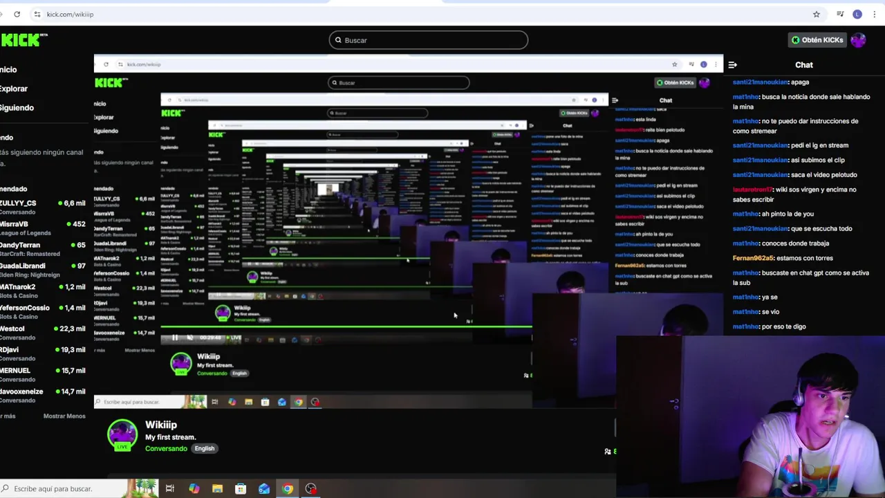View site information icon in address bar

37,14
